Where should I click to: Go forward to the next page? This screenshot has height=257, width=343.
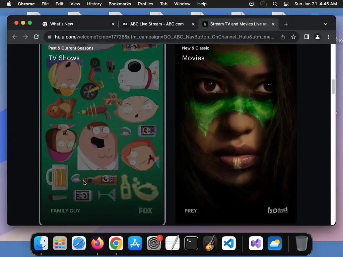pyautogui.click(x=25, y=37)
